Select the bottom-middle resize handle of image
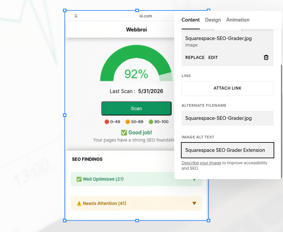283x232 pixels. point(137,221)
